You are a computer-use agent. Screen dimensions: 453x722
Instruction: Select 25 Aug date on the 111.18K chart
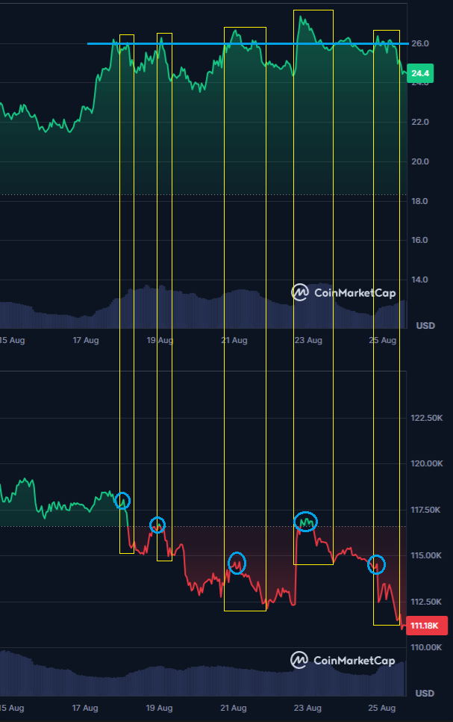(x=381, y=708)
